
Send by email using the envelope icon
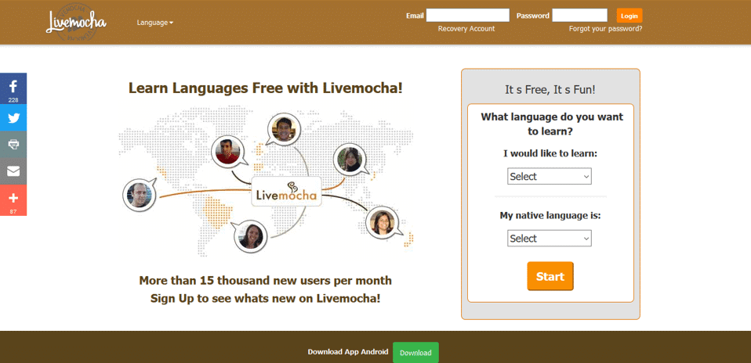tap(13, 171)
